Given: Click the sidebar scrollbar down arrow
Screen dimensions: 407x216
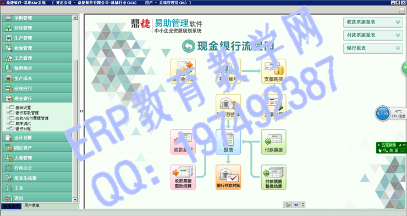Looking at the screenshot, I should (75, 200).
